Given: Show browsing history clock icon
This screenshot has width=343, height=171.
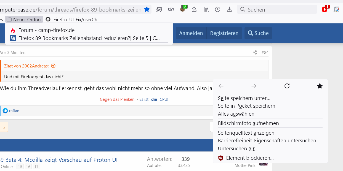Looking at the screenshot, I should [218, 10].
